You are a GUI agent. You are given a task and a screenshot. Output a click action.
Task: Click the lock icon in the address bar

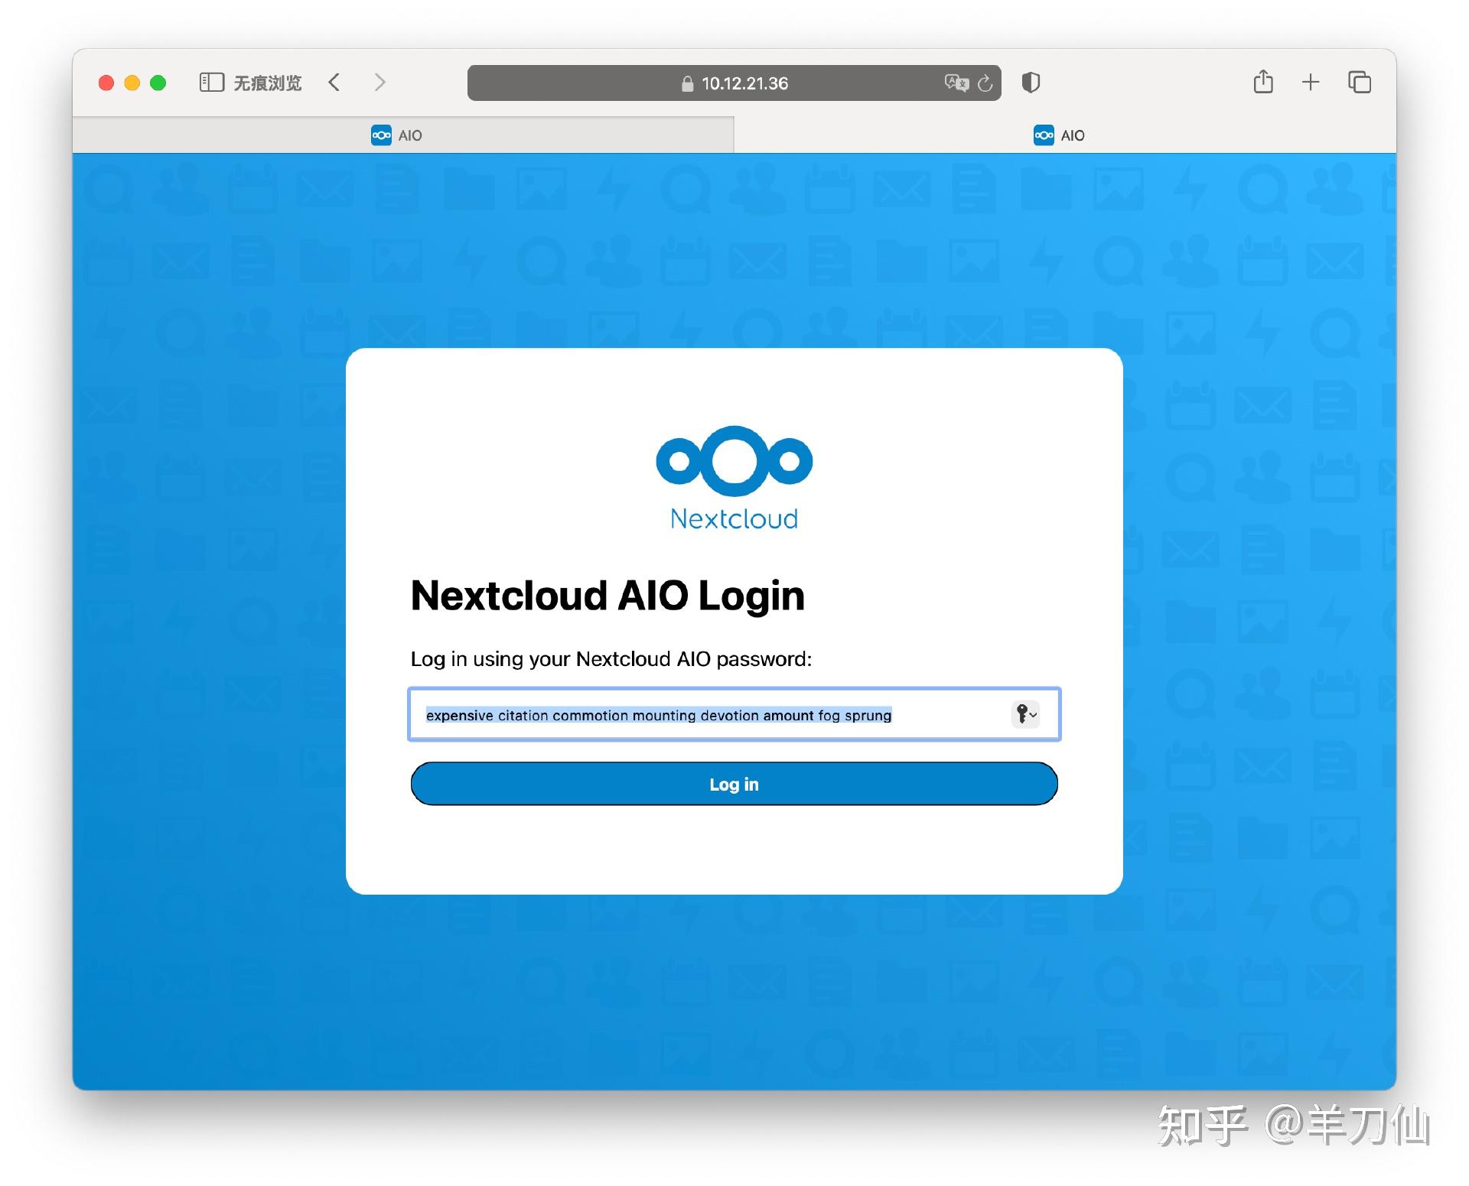(687, 83)
